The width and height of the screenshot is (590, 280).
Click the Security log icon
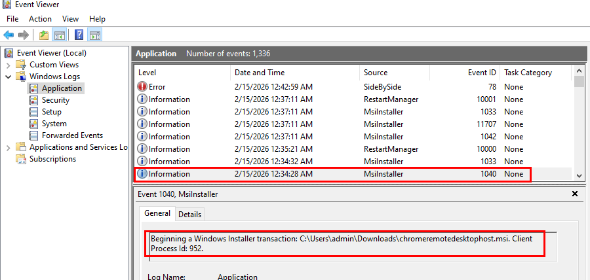point(34,100)
